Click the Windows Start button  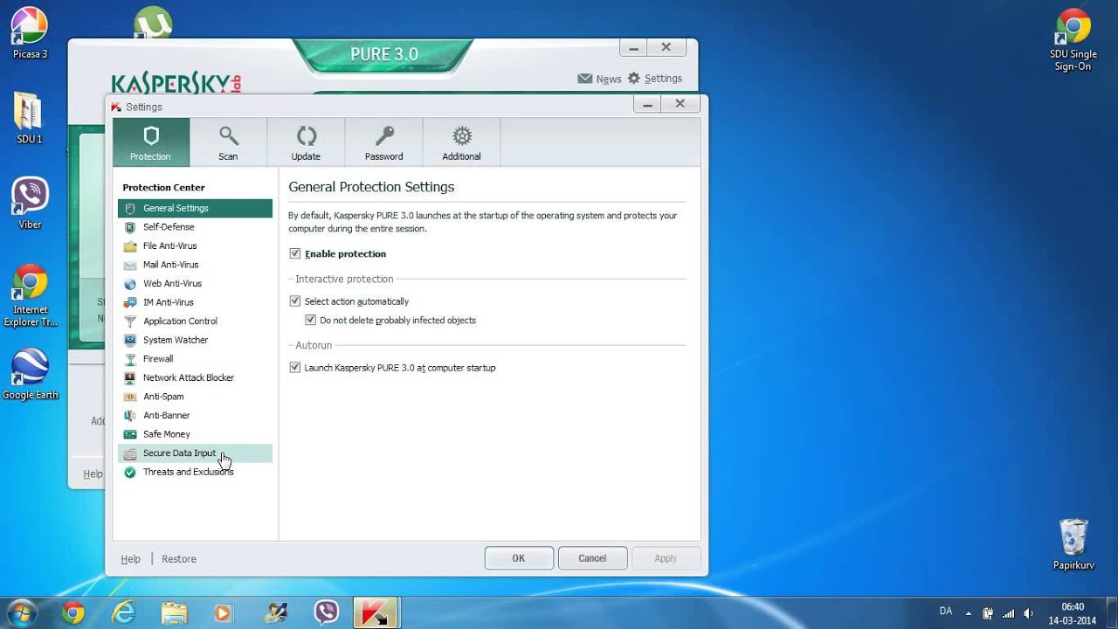point(23,612)
